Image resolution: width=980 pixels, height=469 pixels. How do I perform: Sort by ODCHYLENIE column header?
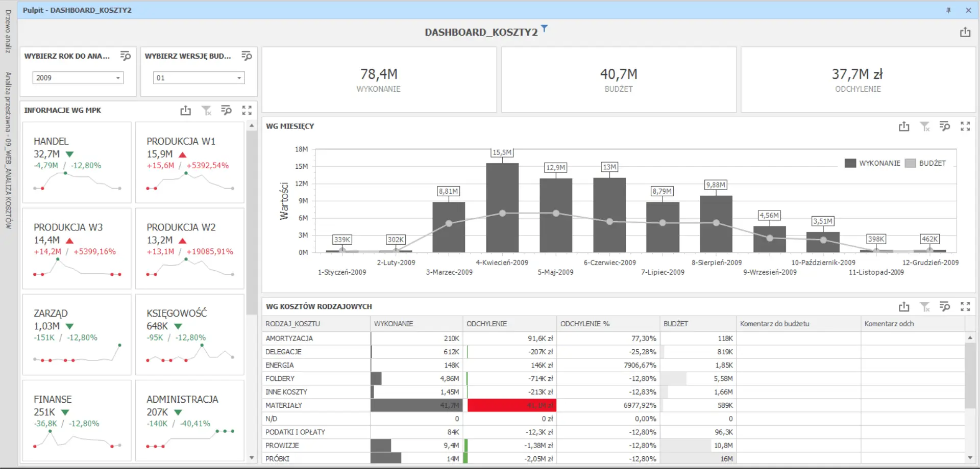point(510,324)
